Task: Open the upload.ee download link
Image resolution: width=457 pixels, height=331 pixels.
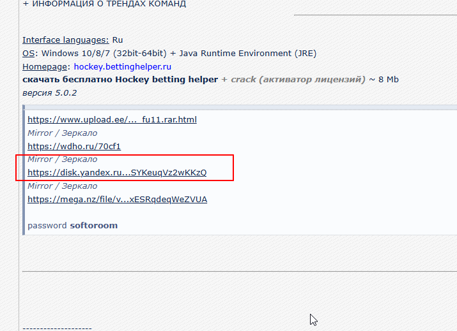Action: point(112,120)
